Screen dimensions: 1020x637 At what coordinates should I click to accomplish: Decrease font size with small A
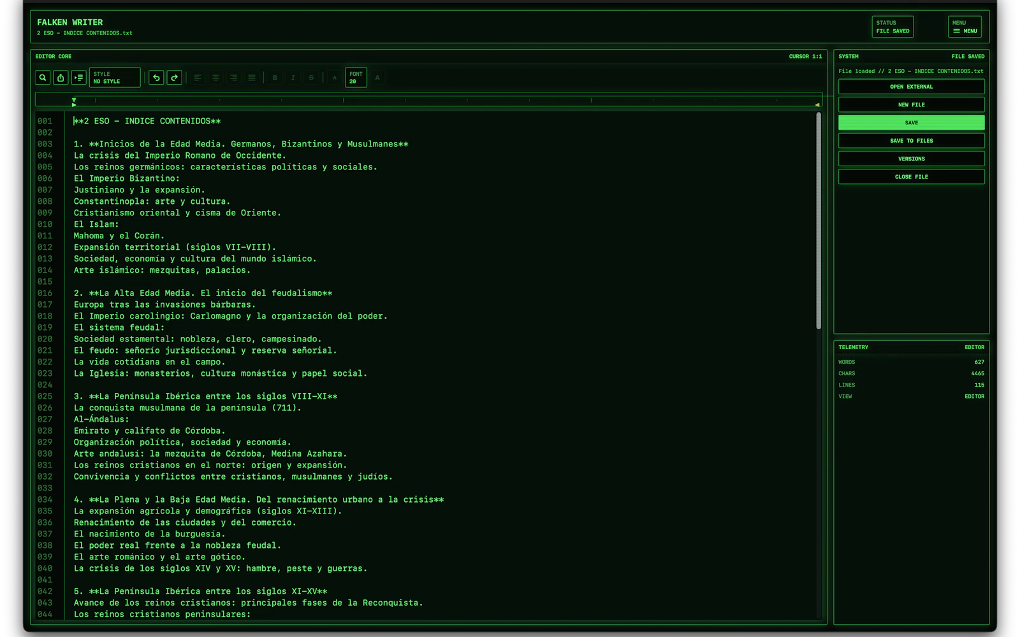(334, 78)
